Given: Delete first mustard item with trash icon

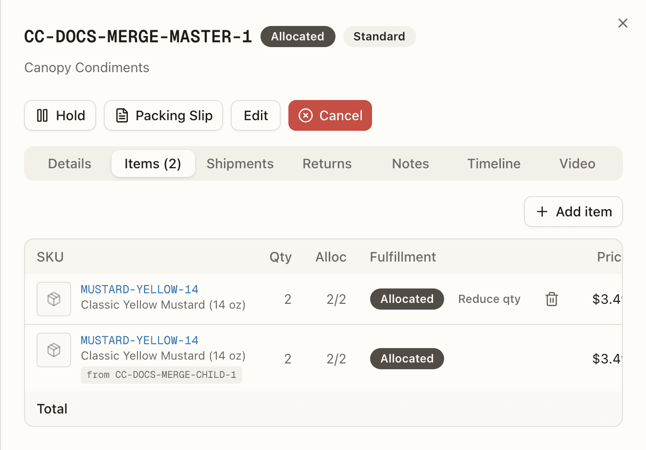Looking at the screenshot, I should point(552,299).
